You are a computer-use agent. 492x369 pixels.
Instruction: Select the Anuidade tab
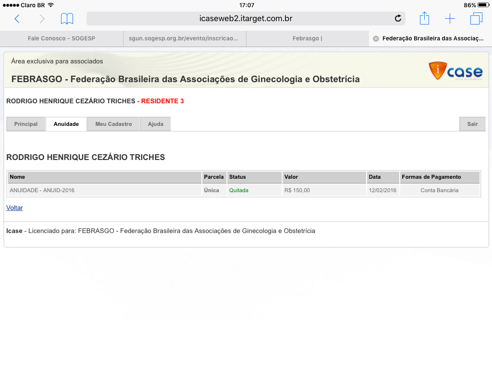click(x=66, y=124)
